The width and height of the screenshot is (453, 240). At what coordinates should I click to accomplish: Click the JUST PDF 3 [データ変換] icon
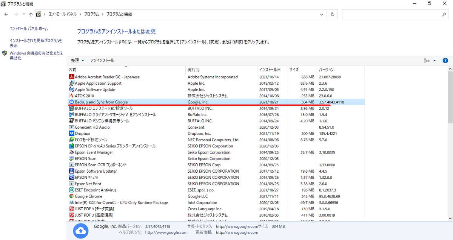[72, 209]
